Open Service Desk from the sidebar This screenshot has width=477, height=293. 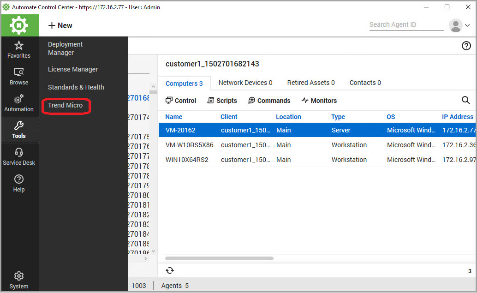pyautogui.click(x=19, y=157)
